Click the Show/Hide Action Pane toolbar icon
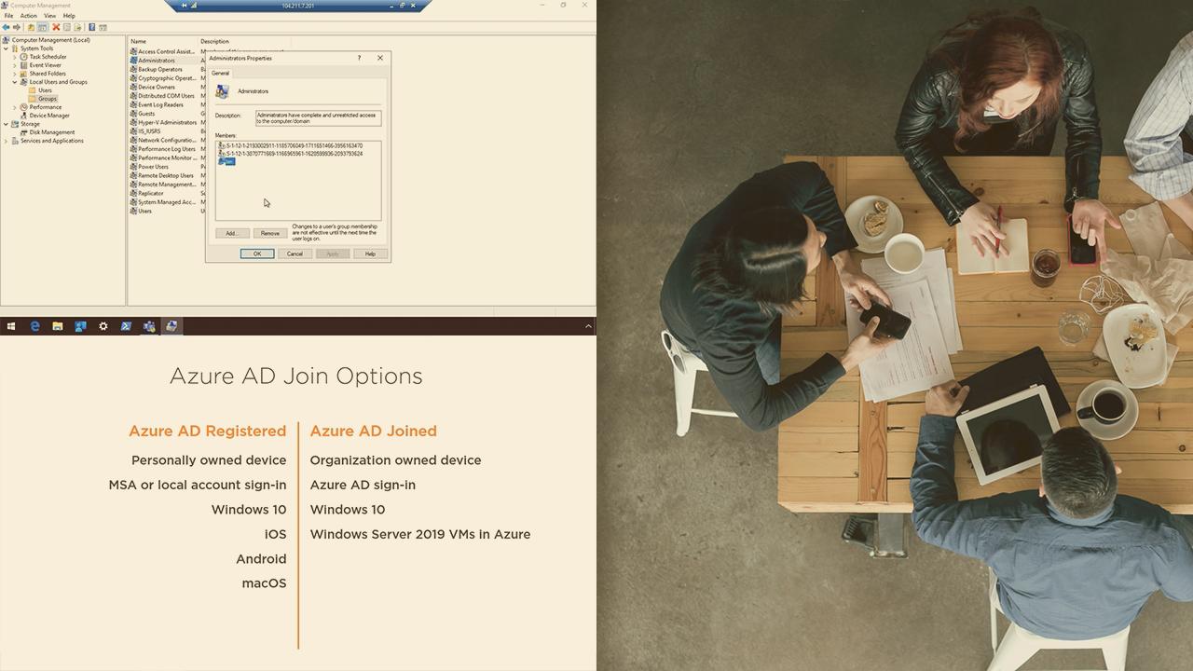 (103, 27)
